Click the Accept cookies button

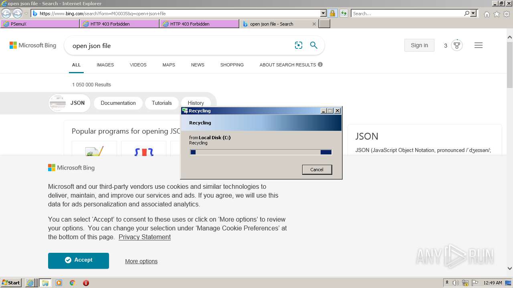(79, 260)
